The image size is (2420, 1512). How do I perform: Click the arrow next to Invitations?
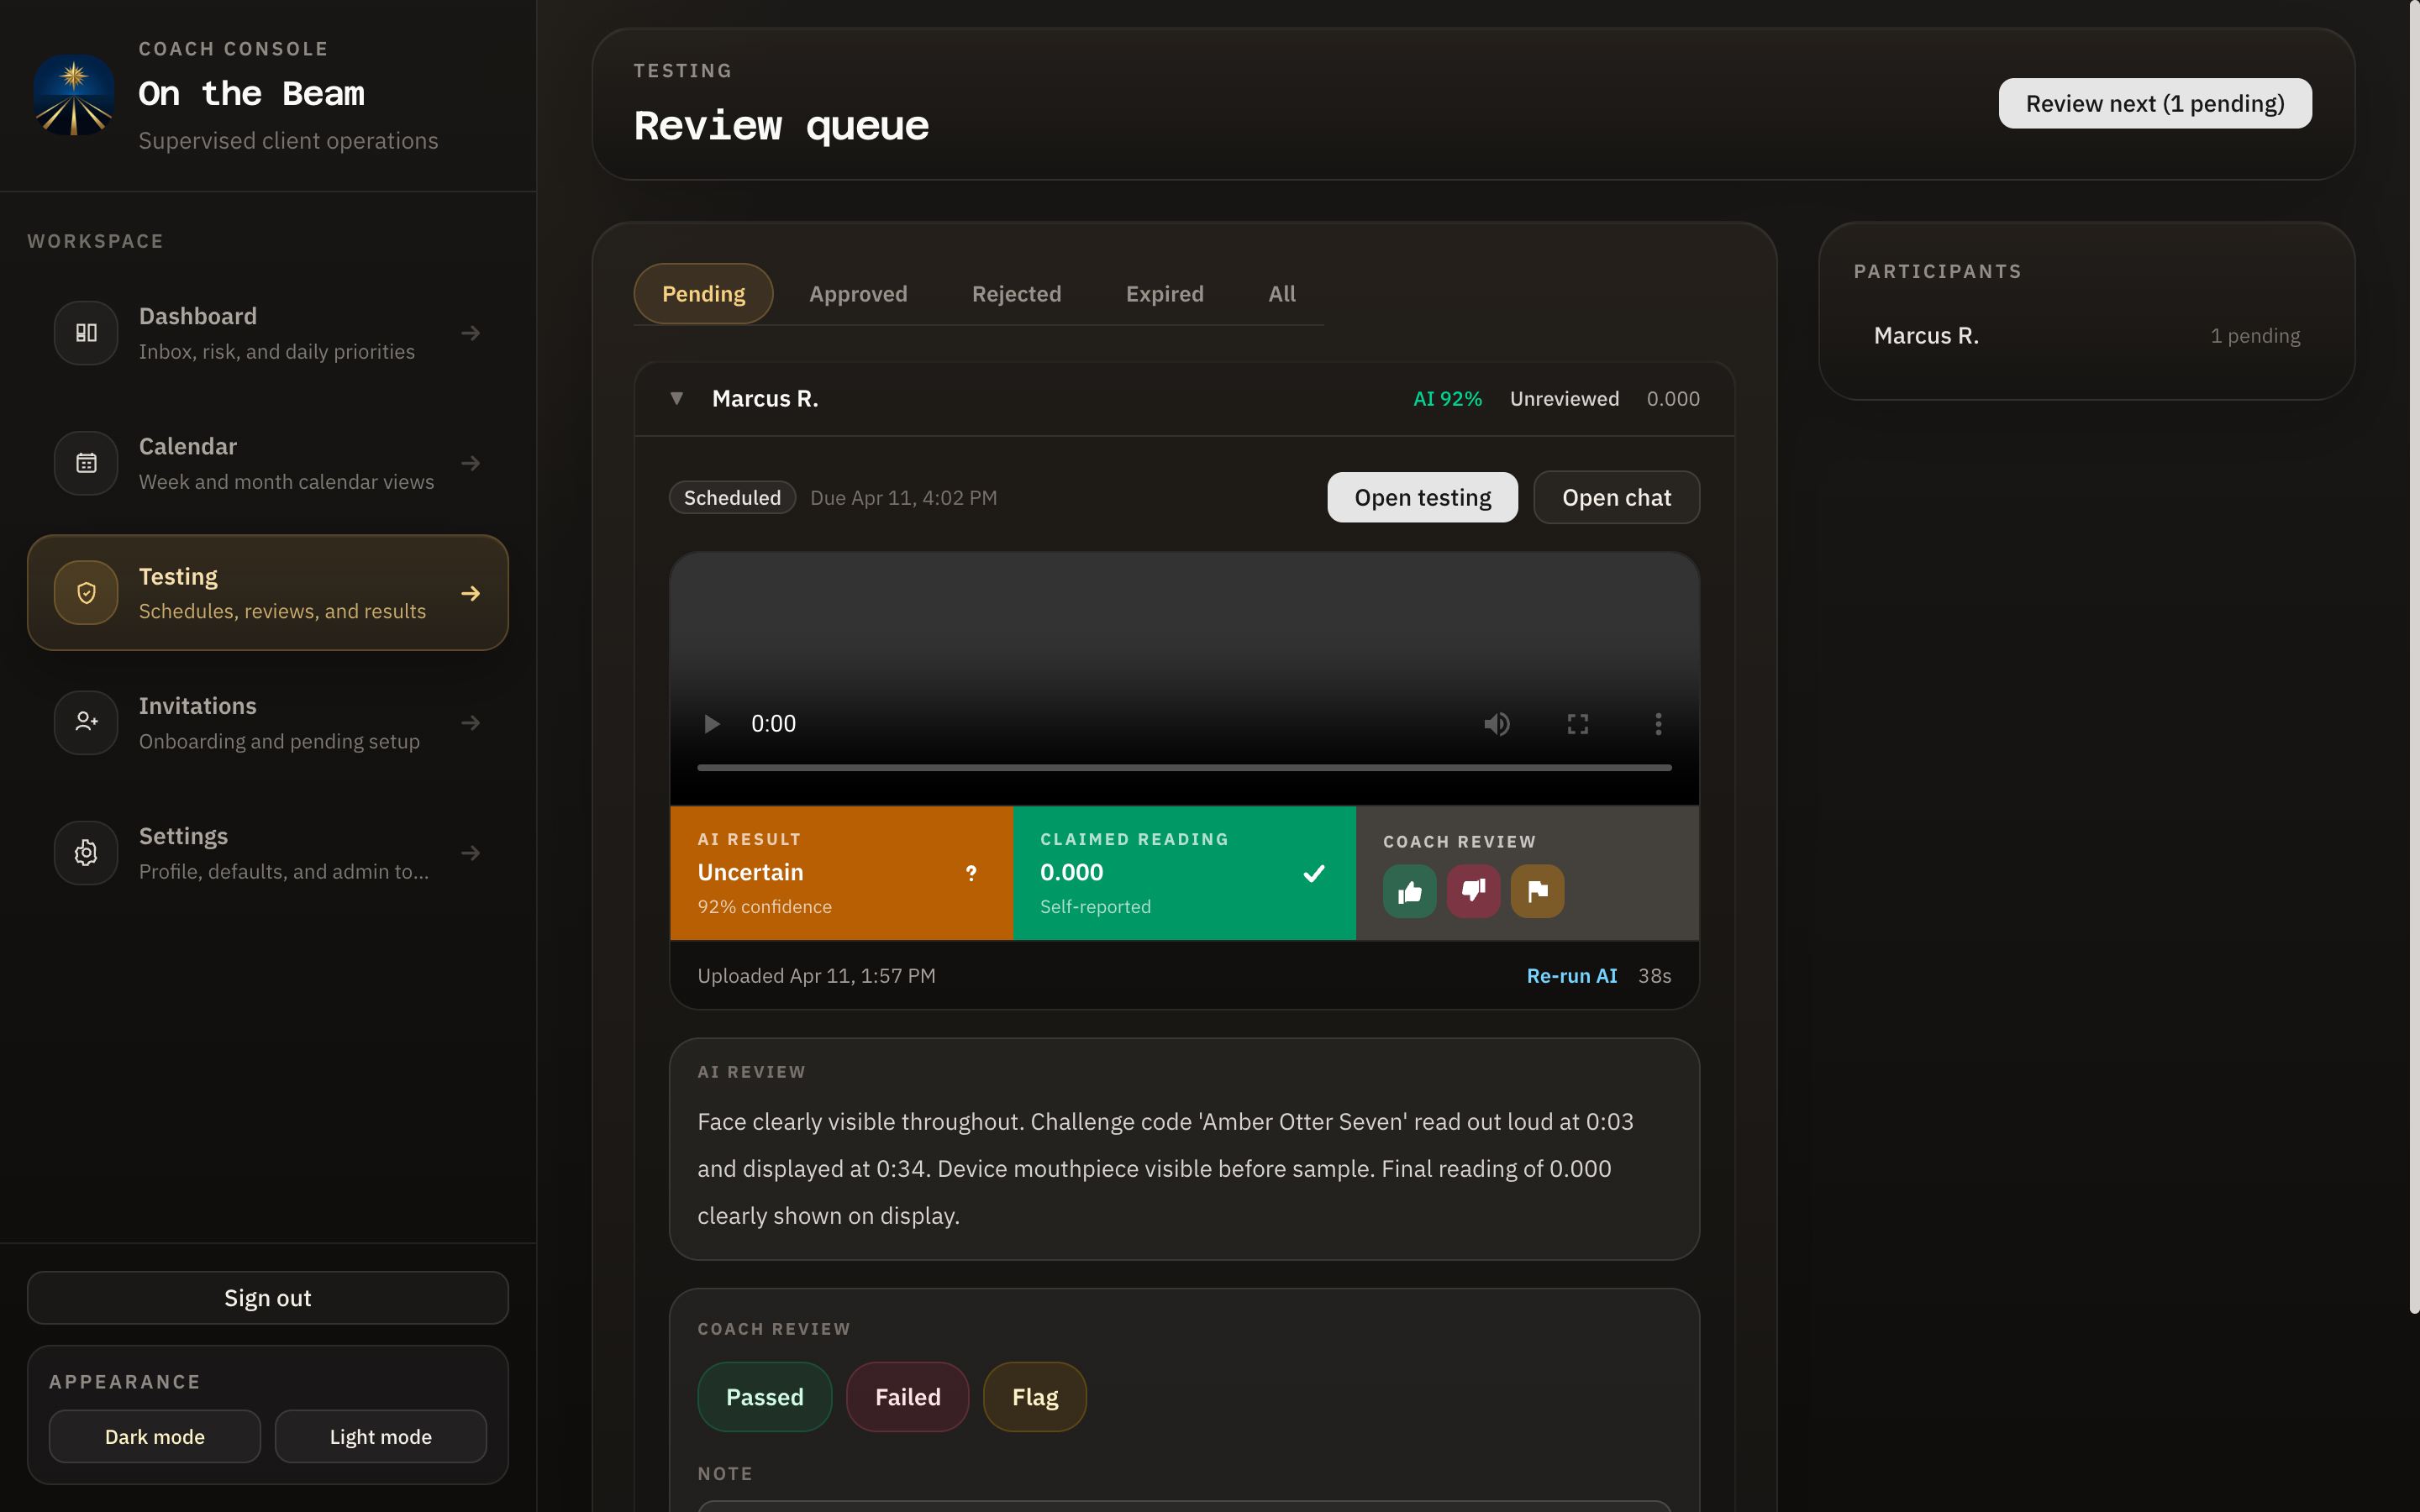470,722
